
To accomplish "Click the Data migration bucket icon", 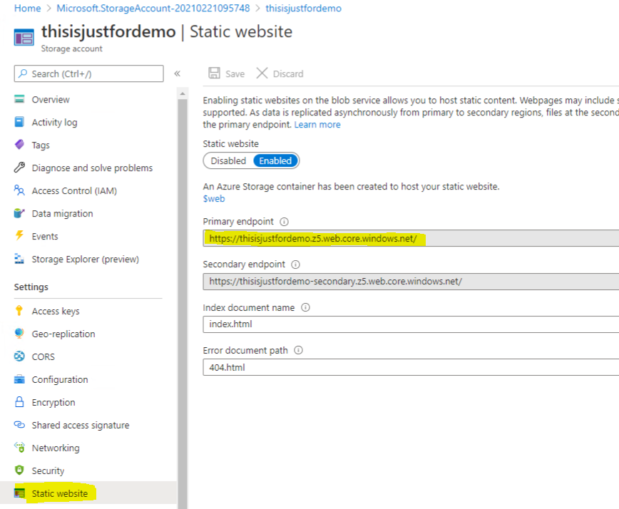I will click(x=19, y=213).
